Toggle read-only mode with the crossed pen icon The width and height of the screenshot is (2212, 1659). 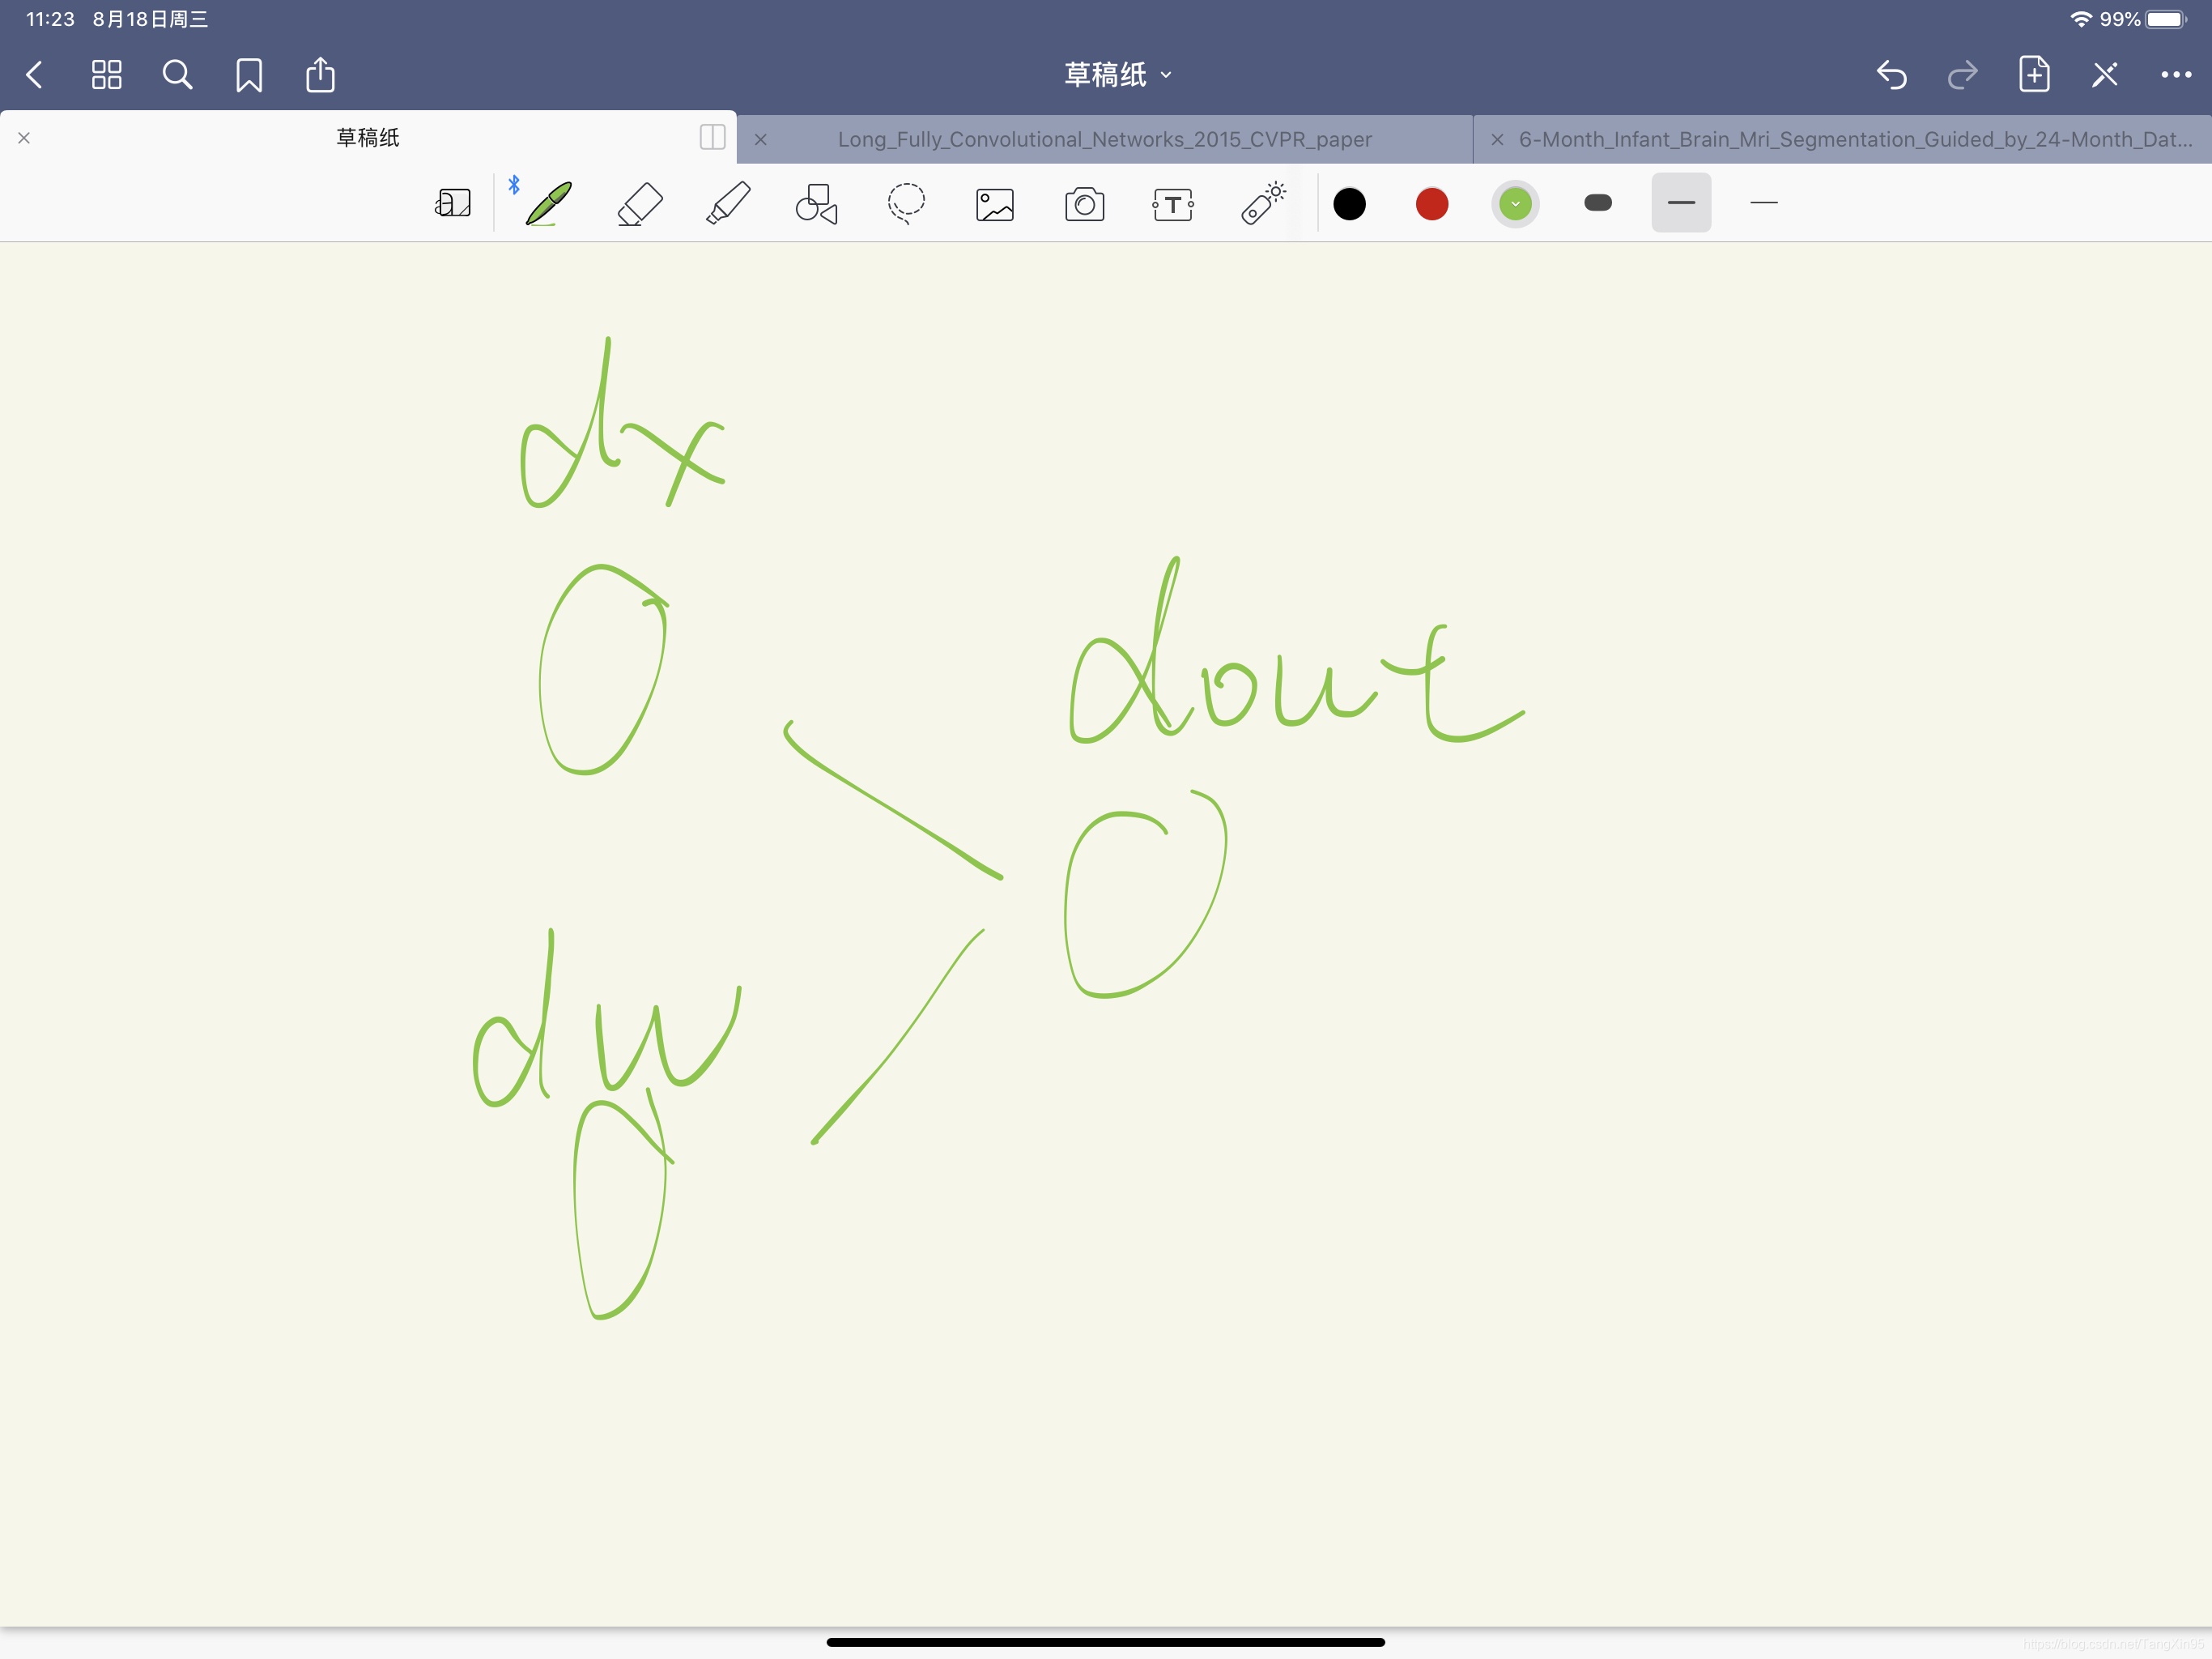coord(2104,75)
